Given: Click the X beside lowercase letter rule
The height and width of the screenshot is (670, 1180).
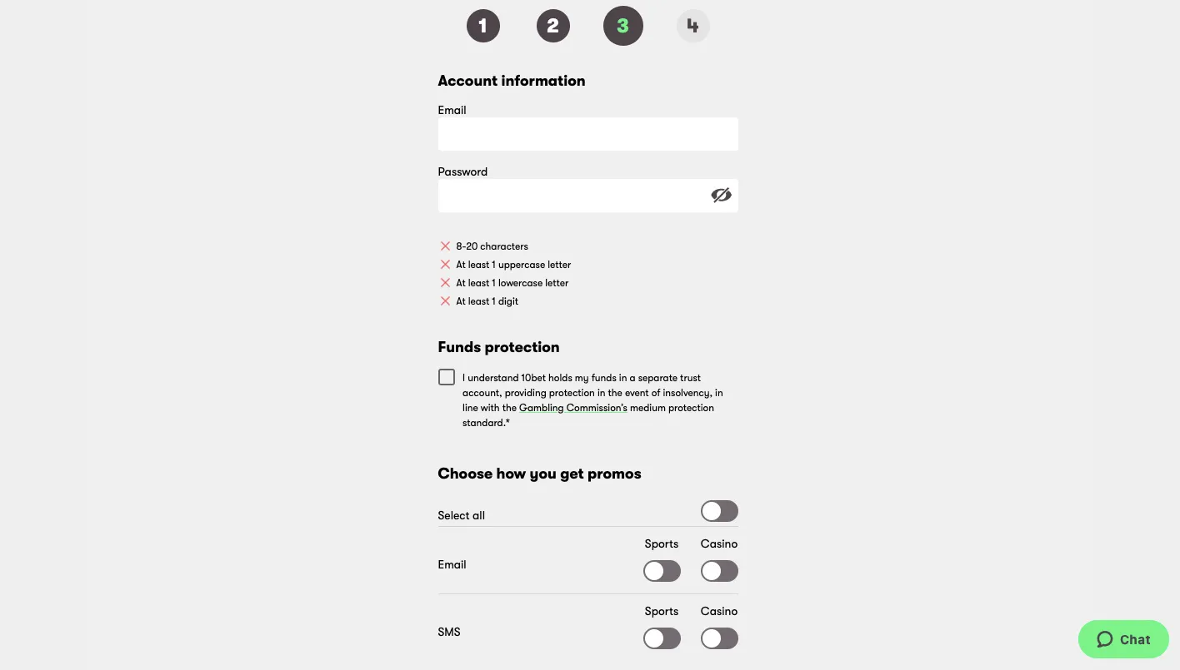Looking at the screenshot, I should click(x=445, y=283).
